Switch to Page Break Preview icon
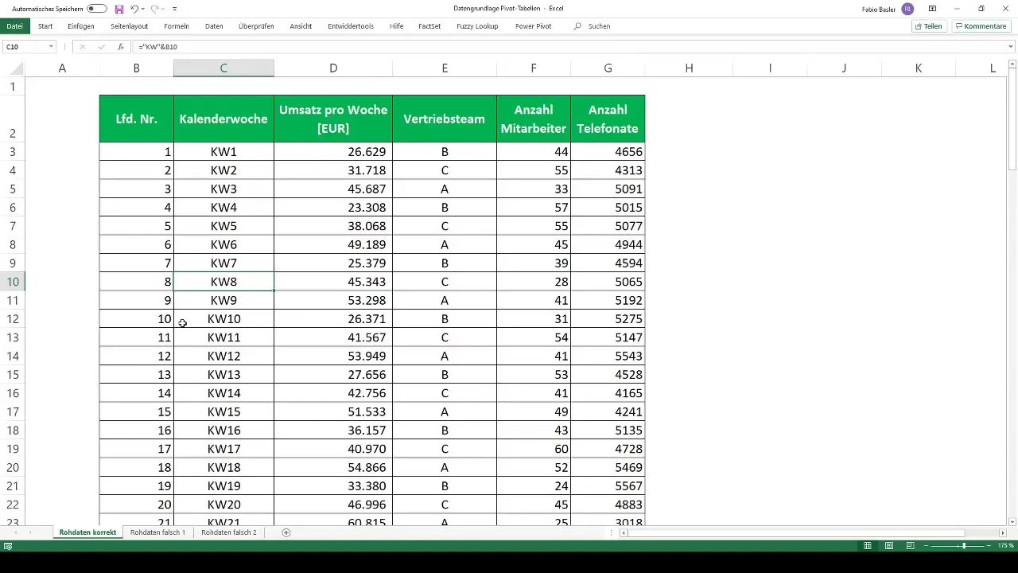Viewport: 1018px width, 573px height. click(910, 546)
